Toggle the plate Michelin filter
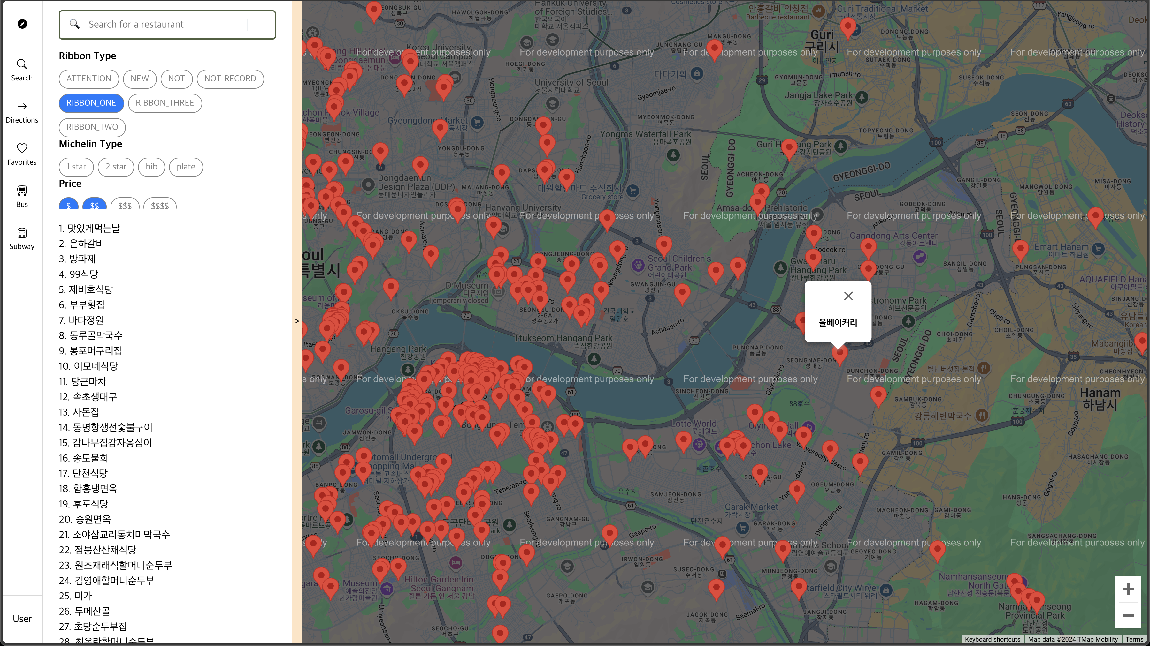The width and height of the screenshot is (1150, 646). (x=186, y=167)
